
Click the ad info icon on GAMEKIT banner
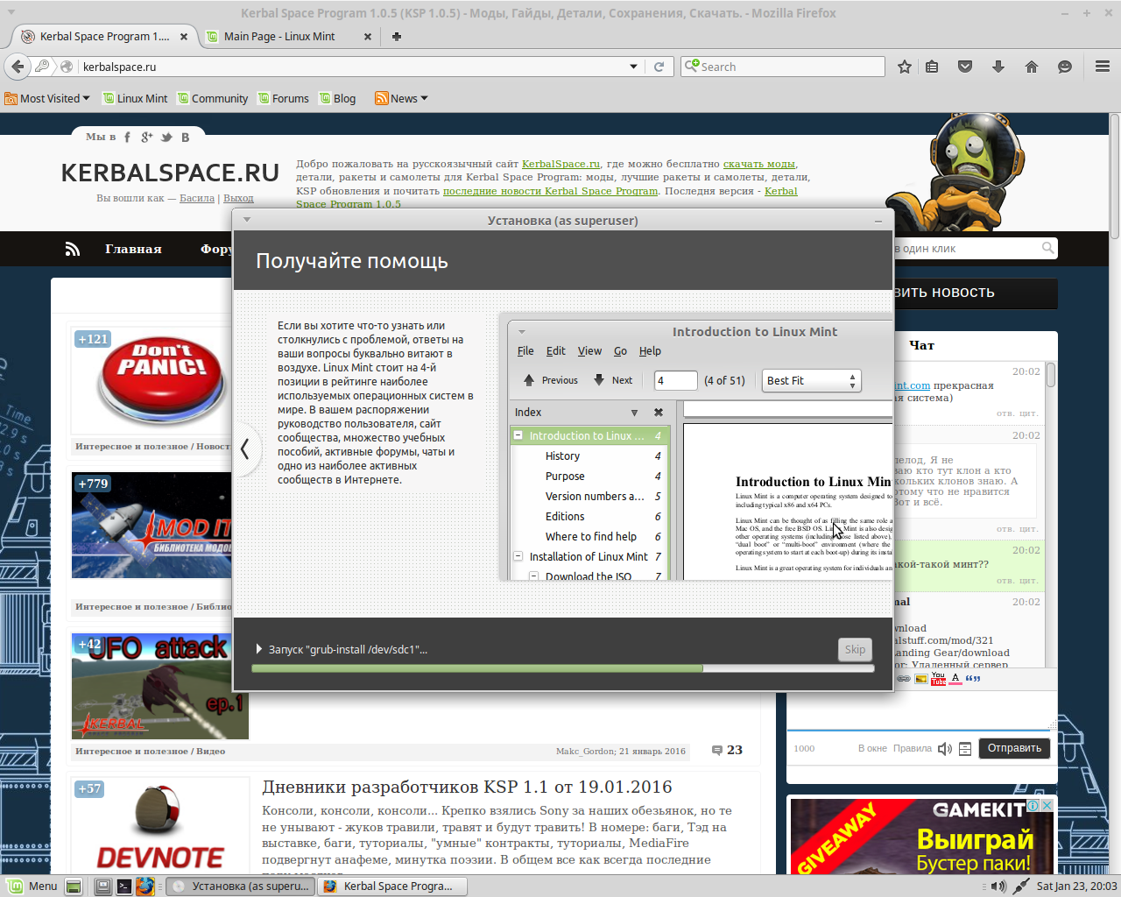[1033, 805]
